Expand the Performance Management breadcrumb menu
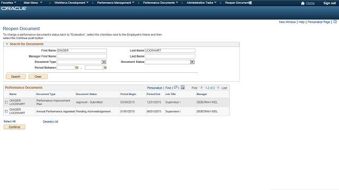This screenshot has height=190, width=339. pos(115,3)
